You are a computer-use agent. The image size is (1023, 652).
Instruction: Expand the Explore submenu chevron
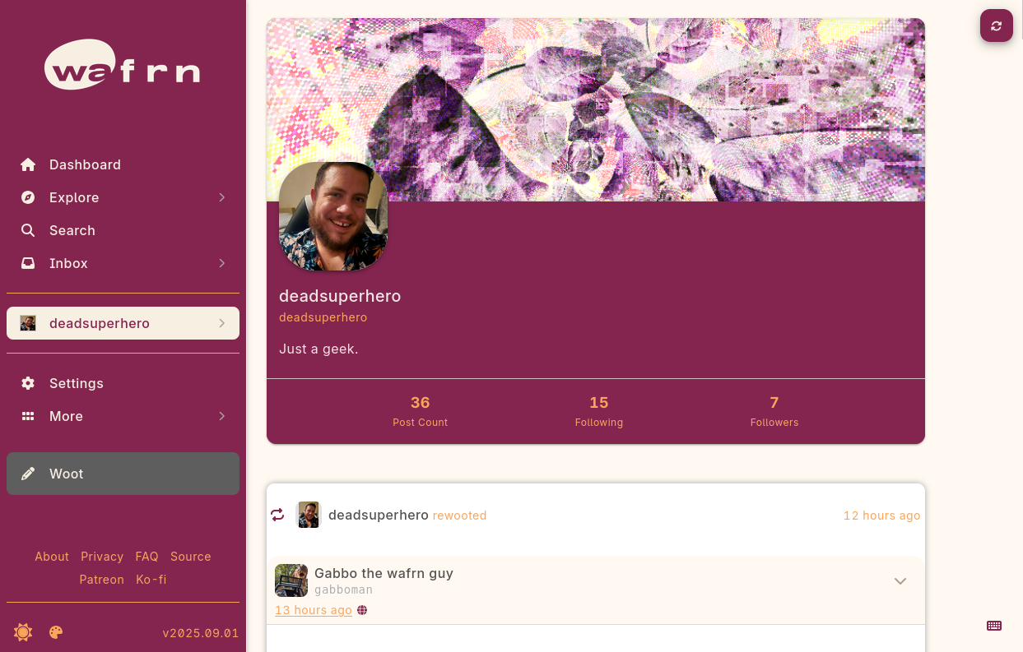point(222,197)
